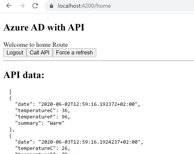Viewport: 194px width, 154px height.
Task: Click the browser forward arrow
Action: [x=22, y=6]
